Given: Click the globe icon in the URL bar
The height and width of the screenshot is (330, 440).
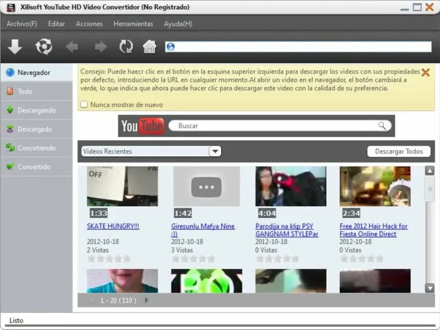Looking at the screenshot, I should (170, 47).
